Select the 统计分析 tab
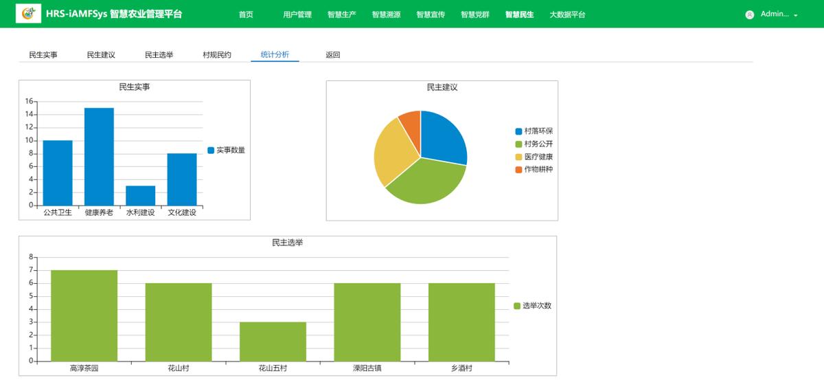The width and height of the screenshot is (824, 389). [x=275, y=55]
